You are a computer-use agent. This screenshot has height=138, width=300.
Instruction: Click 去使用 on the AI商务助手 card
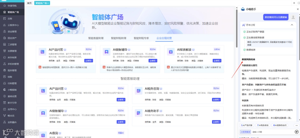(216, 122)
